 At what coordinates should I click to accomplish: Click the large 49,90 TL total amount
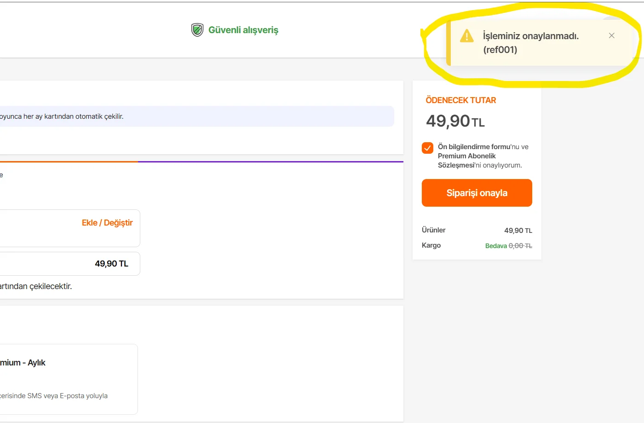[x=455, y=121]
